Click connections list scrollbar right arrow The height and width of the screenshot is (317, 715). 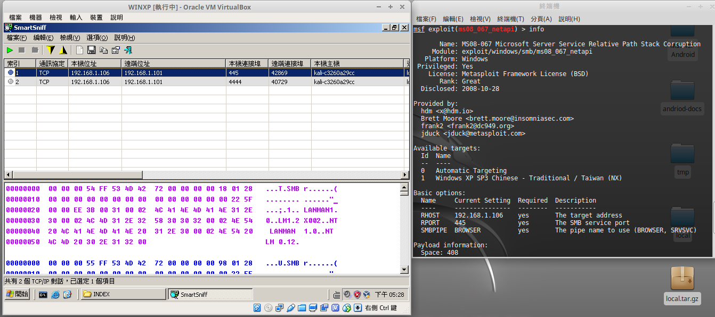pyautogui.click(x=405, y=175)
